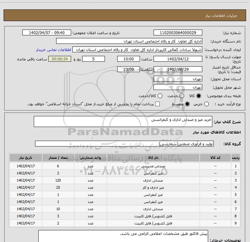Screen dimensions: 250x242
Task: Click the delivery province field تهران
Action: [x=178, y=79]
